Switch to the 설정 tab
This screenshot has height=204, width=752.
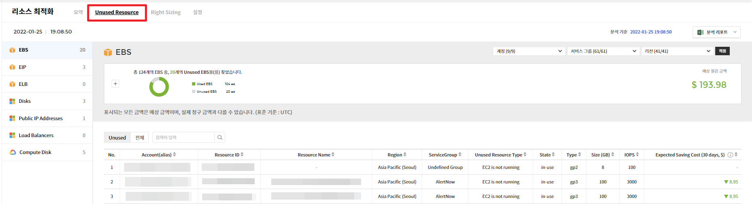[x=197, y=12]
